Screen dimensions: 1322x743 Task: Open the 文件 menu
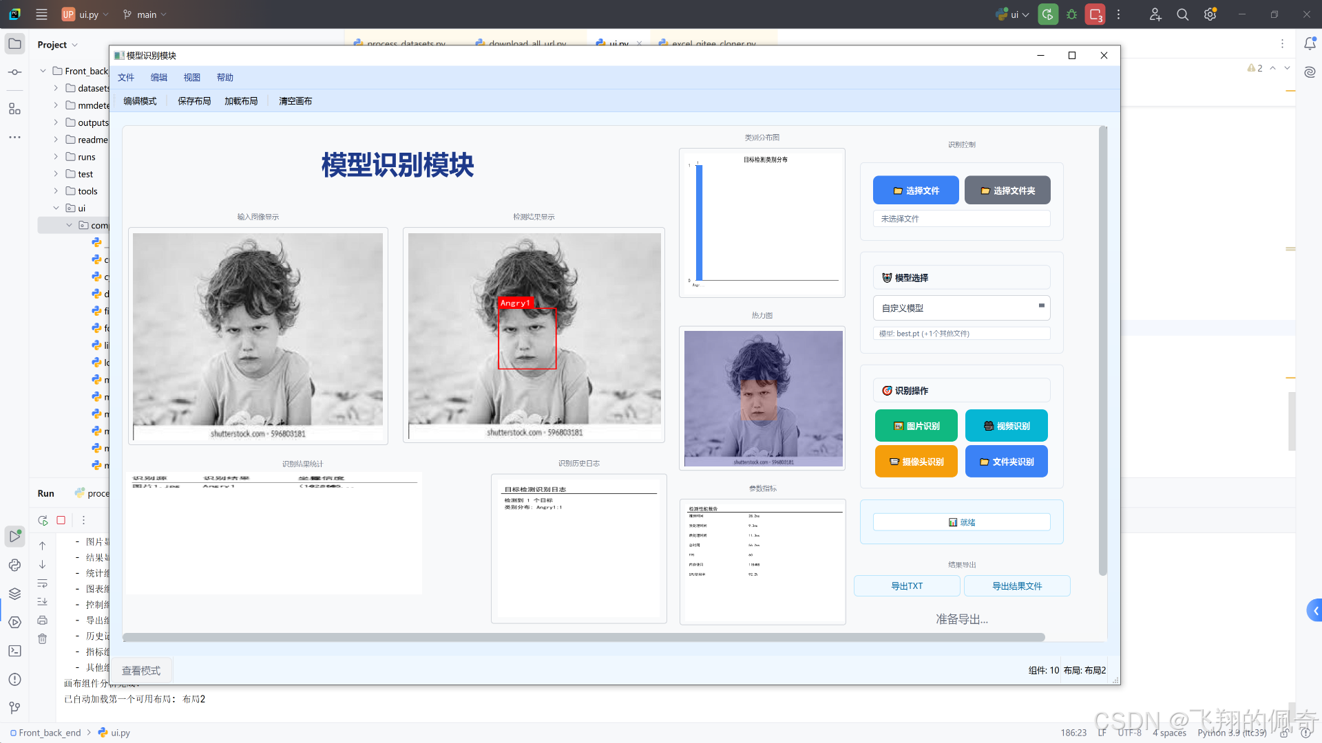(126, 78)
